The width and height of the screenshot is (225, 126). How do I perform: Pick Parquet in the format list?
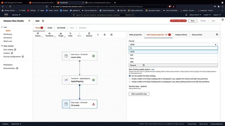click(173, 65)
